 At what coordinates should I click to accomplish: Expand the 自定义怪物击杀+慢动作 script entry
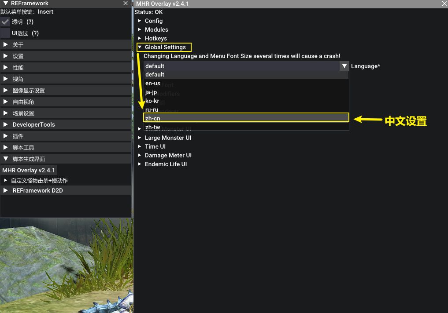pyautogui.click(x=5, y=180)
